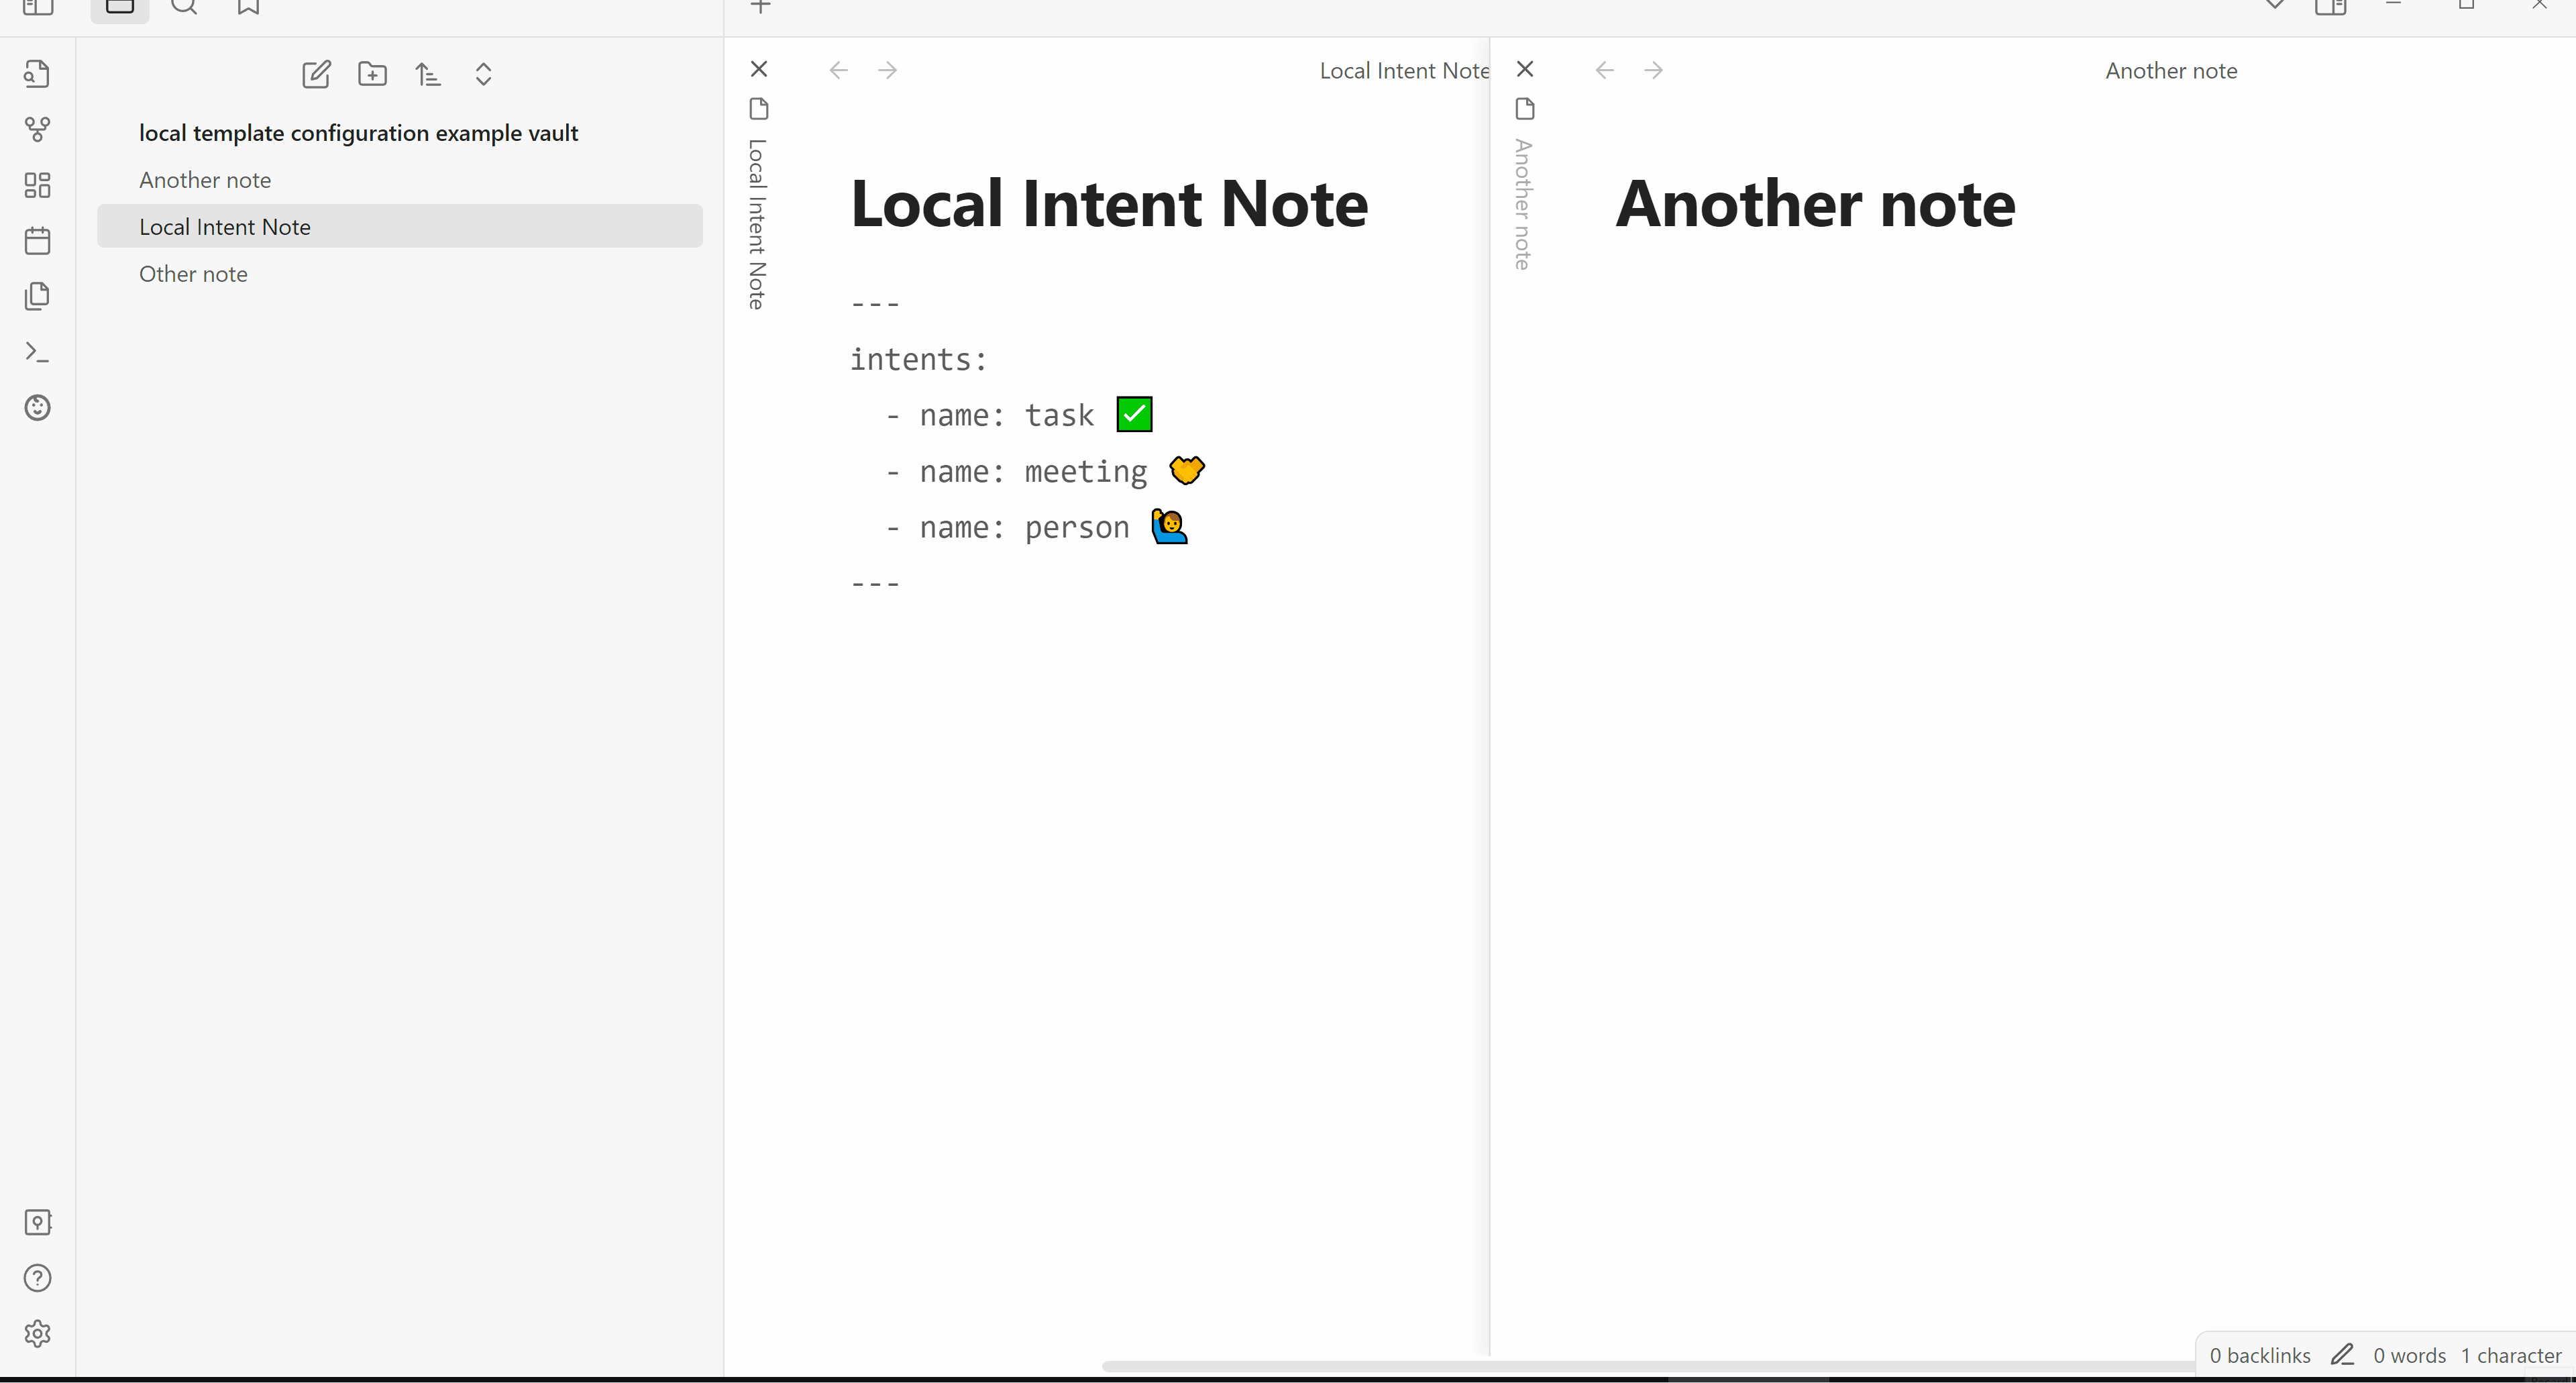2576x1383 pixels.
Task: Open the vault switcher icon
Action: (37, 1222)
